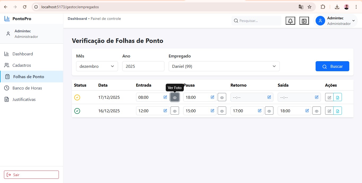
Task: View the Saída photo on row 16/12/2025
Action: pos(316,111)
